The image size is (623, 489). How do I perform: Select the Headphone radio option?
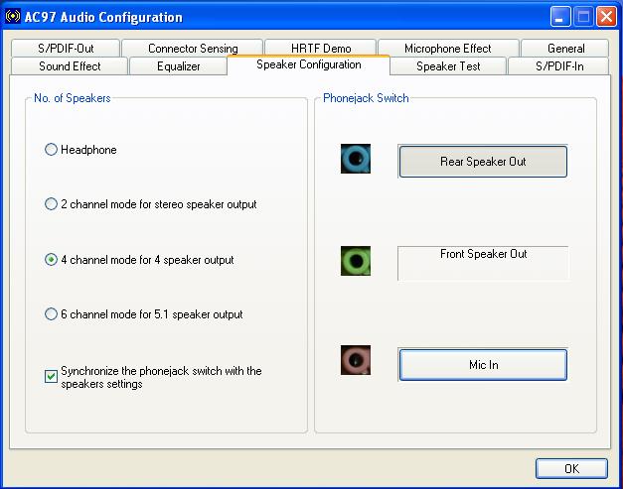52,150
